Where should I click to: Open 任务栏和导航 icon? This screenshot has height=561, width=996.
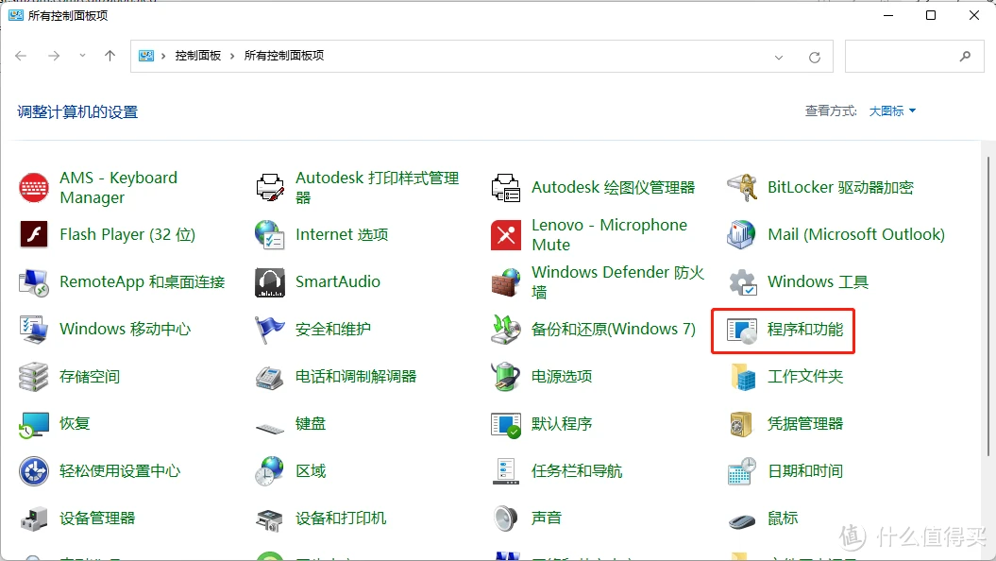[506, 470]
